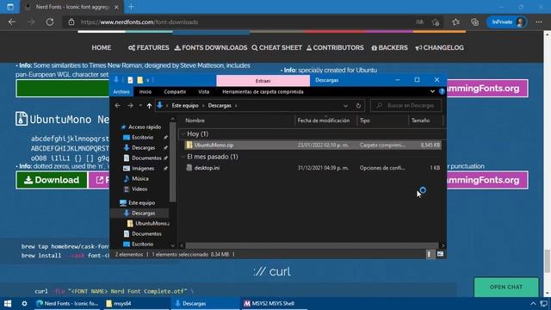Open Edge collections icon

474,22
